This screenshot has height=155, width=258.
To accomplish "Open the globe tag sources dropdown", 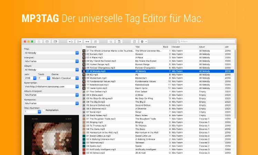I will tap(144, 42).
